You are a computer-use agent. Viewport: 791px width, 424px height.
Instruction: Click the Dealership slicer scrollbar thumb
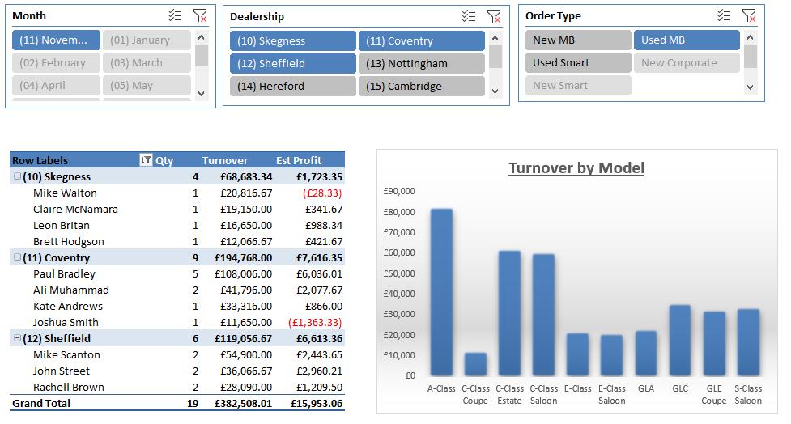pos(495,57)
